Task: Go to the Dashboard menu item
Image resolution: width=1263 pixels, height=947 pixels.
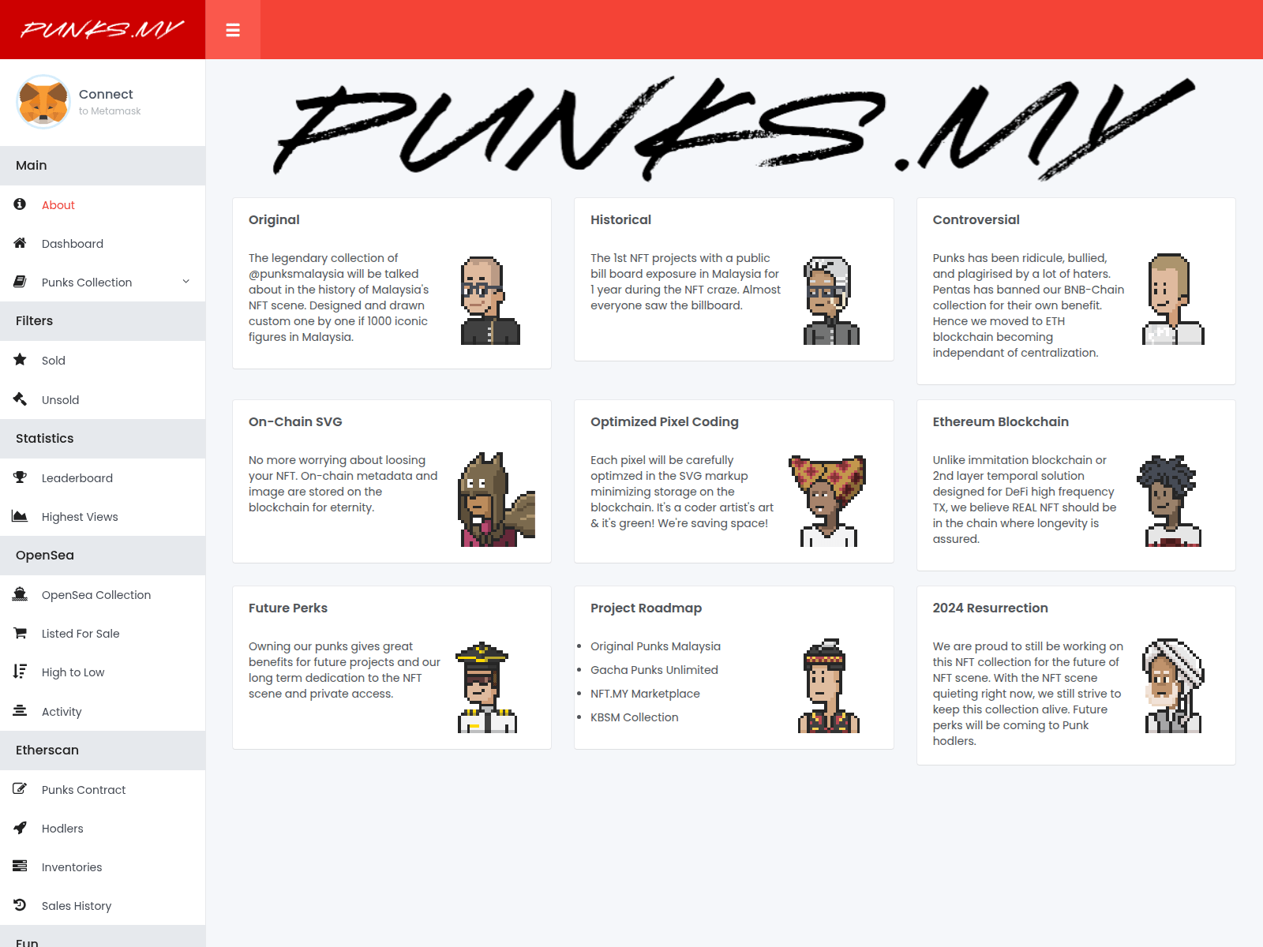Action: coord(103,244)
